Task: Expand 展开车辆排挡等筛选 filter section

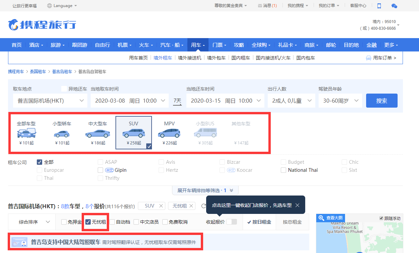Action: [x=205, y=191]
